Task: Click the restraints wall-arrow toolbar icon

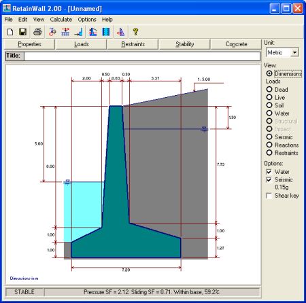Action: pos(78,32)
